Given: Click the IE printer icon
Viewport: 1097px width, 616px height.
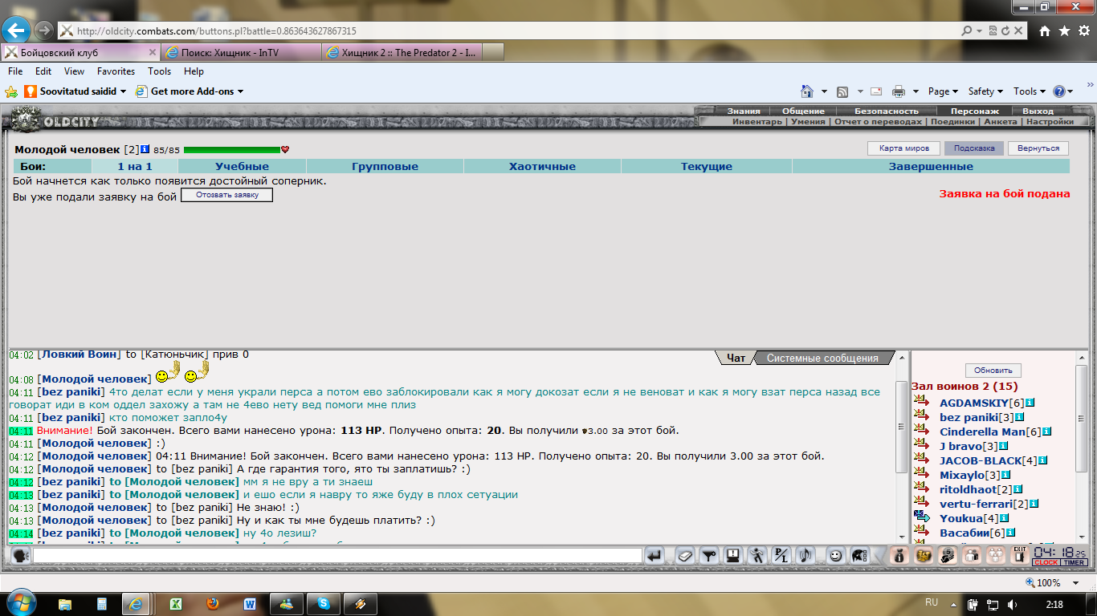Looking at the screenshot, I should point(899,91).
